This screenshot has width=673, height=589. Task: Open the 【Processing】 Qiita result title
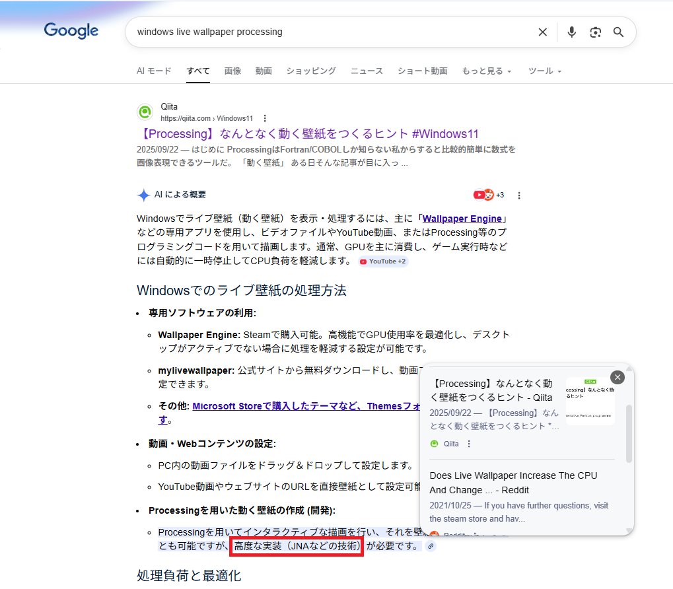coord(308,134)
